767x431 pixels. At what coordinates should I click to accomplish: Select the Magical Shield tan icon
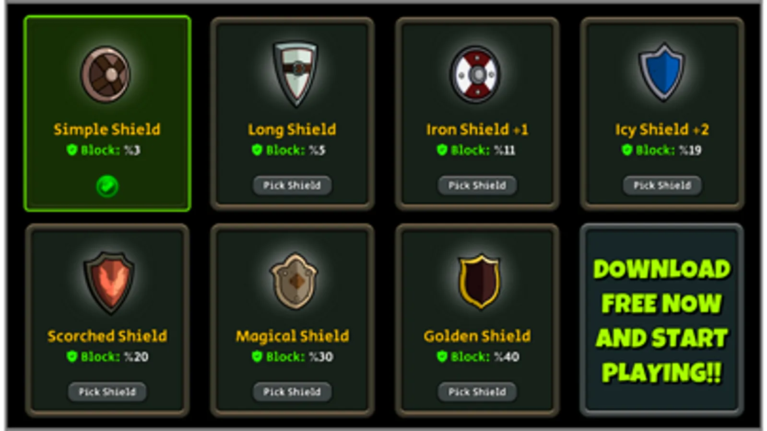[294, 281]
